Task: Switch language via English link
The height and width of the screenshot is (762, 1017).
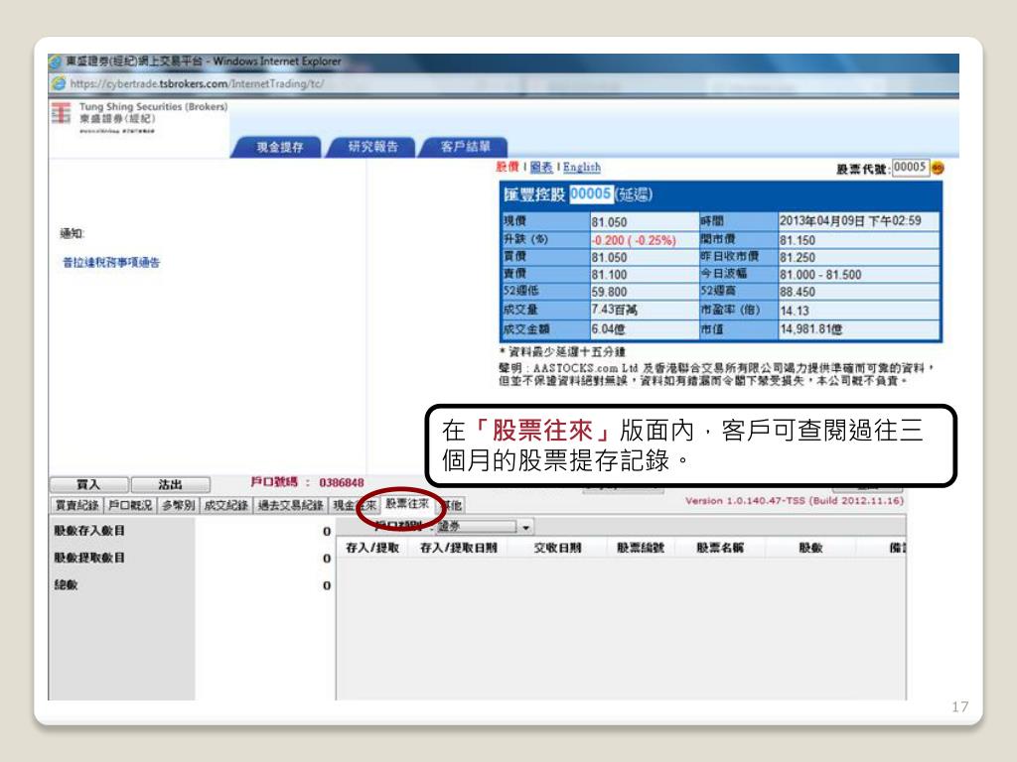Action: 582,167
